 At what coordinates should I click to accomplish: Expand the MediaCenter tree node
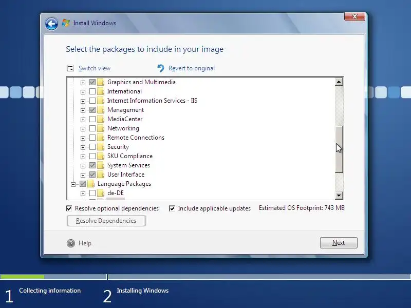[x=83, y=120]
